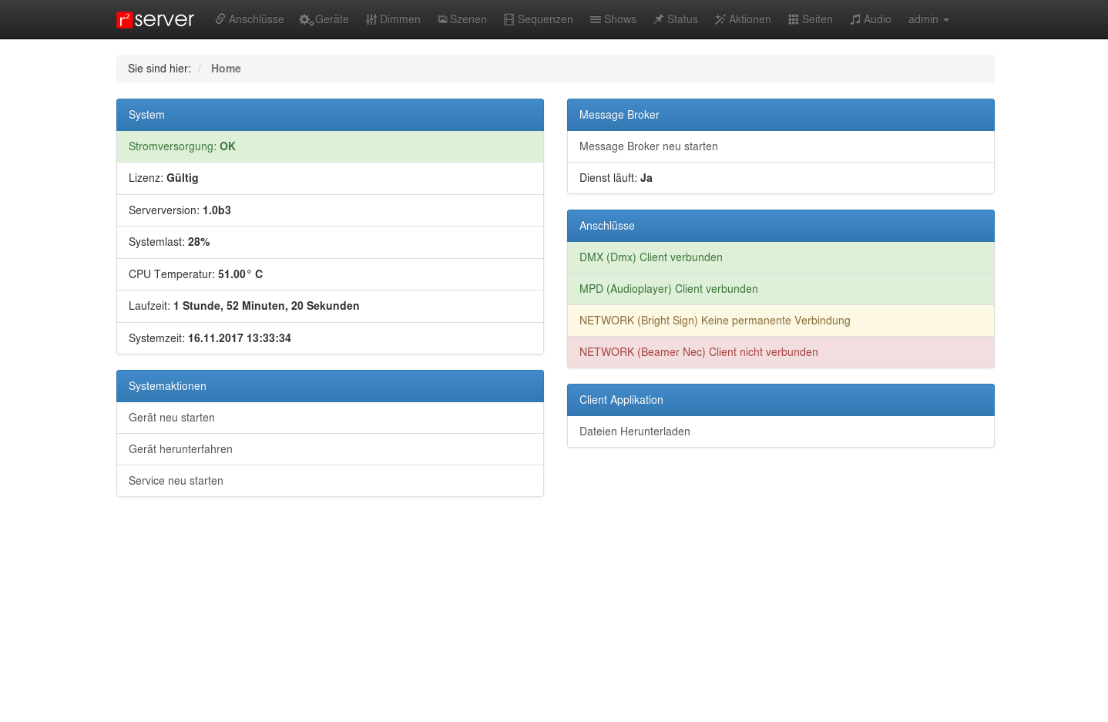Click Service neu starten
The width and height of the screenshot is (1108, 722).
click(x=176, y=481)
